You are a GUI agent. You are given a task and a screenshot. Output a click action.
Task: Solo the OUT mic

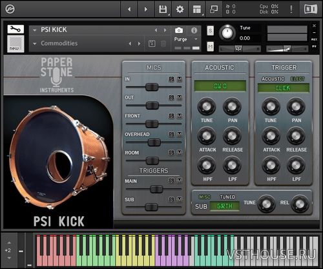pyautogui.click(x=171, y=97)
